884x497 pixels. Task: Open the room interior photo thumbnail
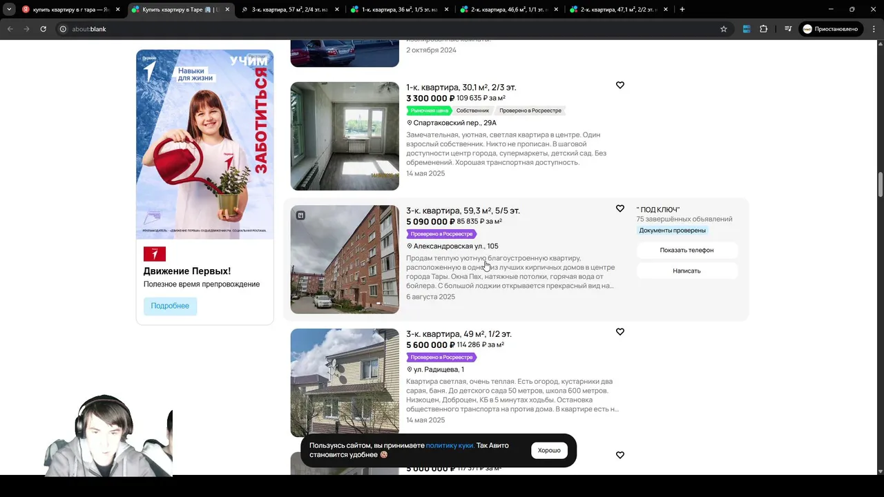coord(345,136)
